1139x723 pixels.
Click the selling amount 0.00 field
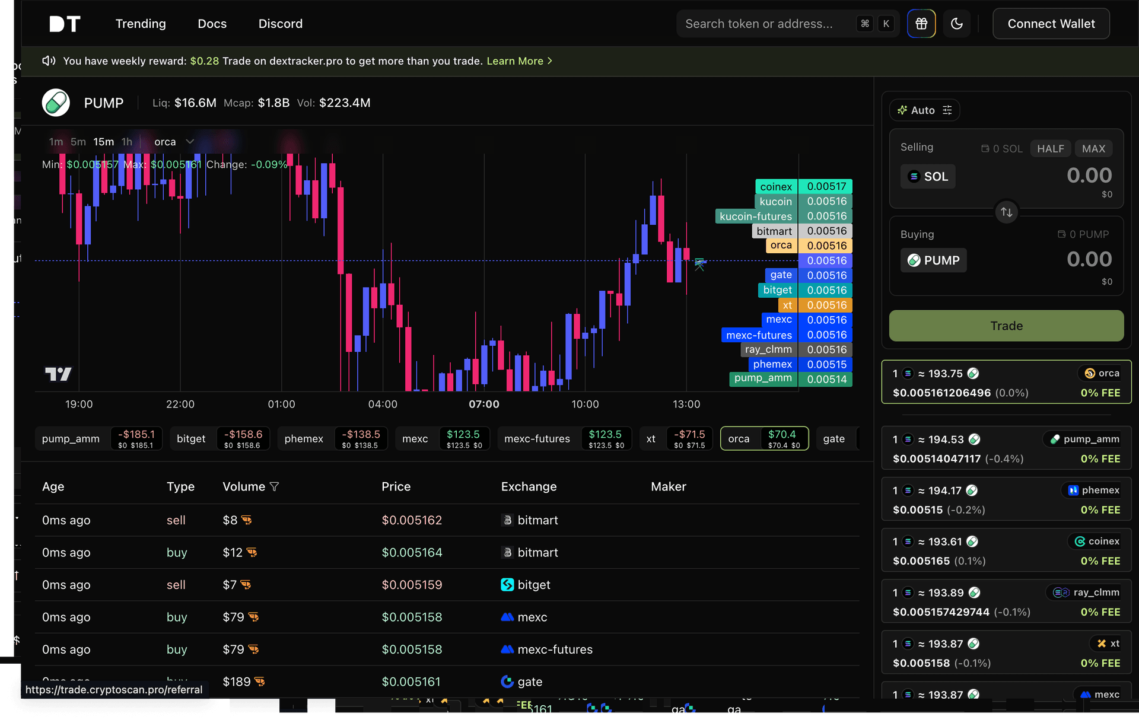(1089, 175)
